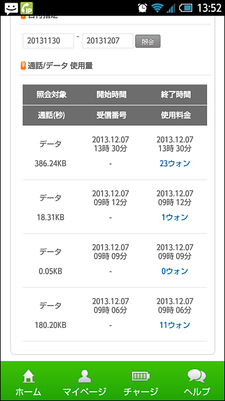Screen dimensions: 225x401
Task: Open the 23ウォン usage charge link
Action: 175,164
